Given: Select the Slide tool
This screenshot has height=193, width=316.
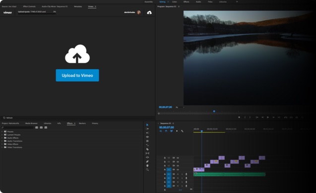Looking at the screenshot, I should (x=147, y=157).
